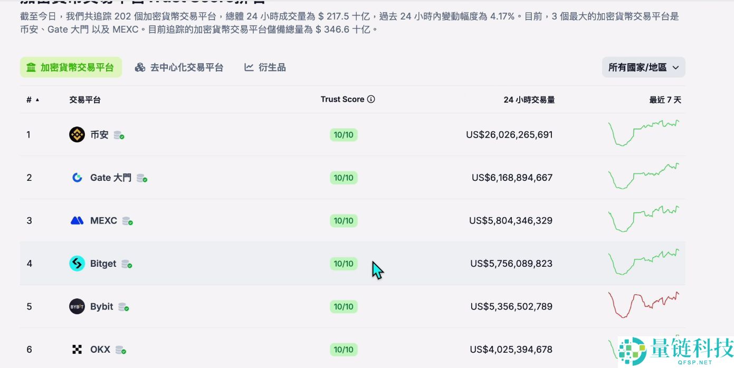Click the Bitget exchange logo
Viewport: 734px width, 368px height.
[77, 264]
